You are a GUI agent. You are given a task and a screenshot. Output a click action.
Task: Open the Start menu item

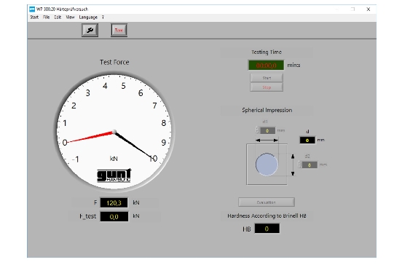34,17
